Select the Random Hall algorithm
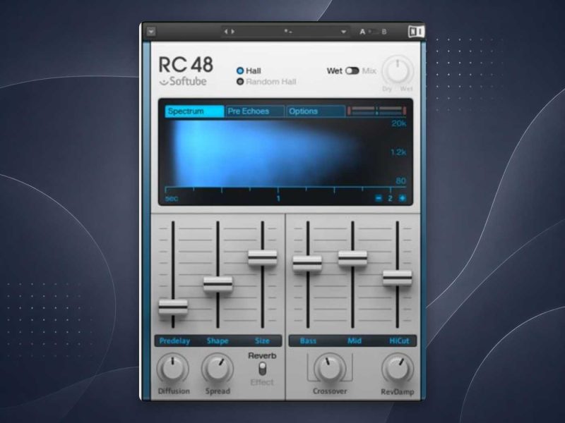The width and height of the screenshot is (565, 423). [x=239, y=82]
